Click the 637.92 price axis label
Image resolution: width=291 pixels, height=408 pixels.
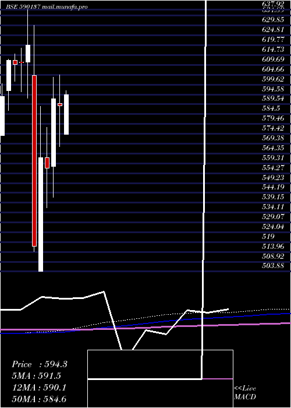tap(273, 4)
